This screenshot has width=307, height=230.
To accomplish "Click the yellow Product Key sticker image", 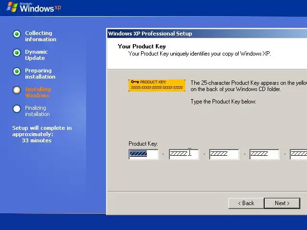I will click(x=157, y=85).
